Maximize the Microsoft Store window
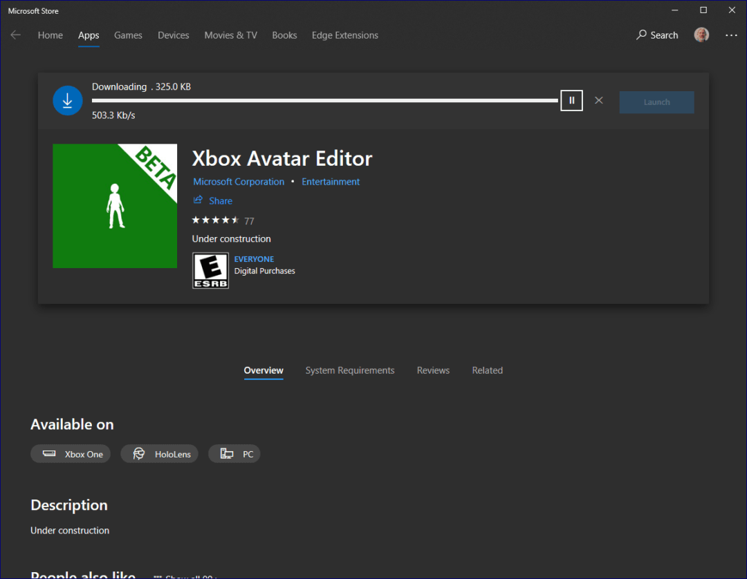 [703, 10]
